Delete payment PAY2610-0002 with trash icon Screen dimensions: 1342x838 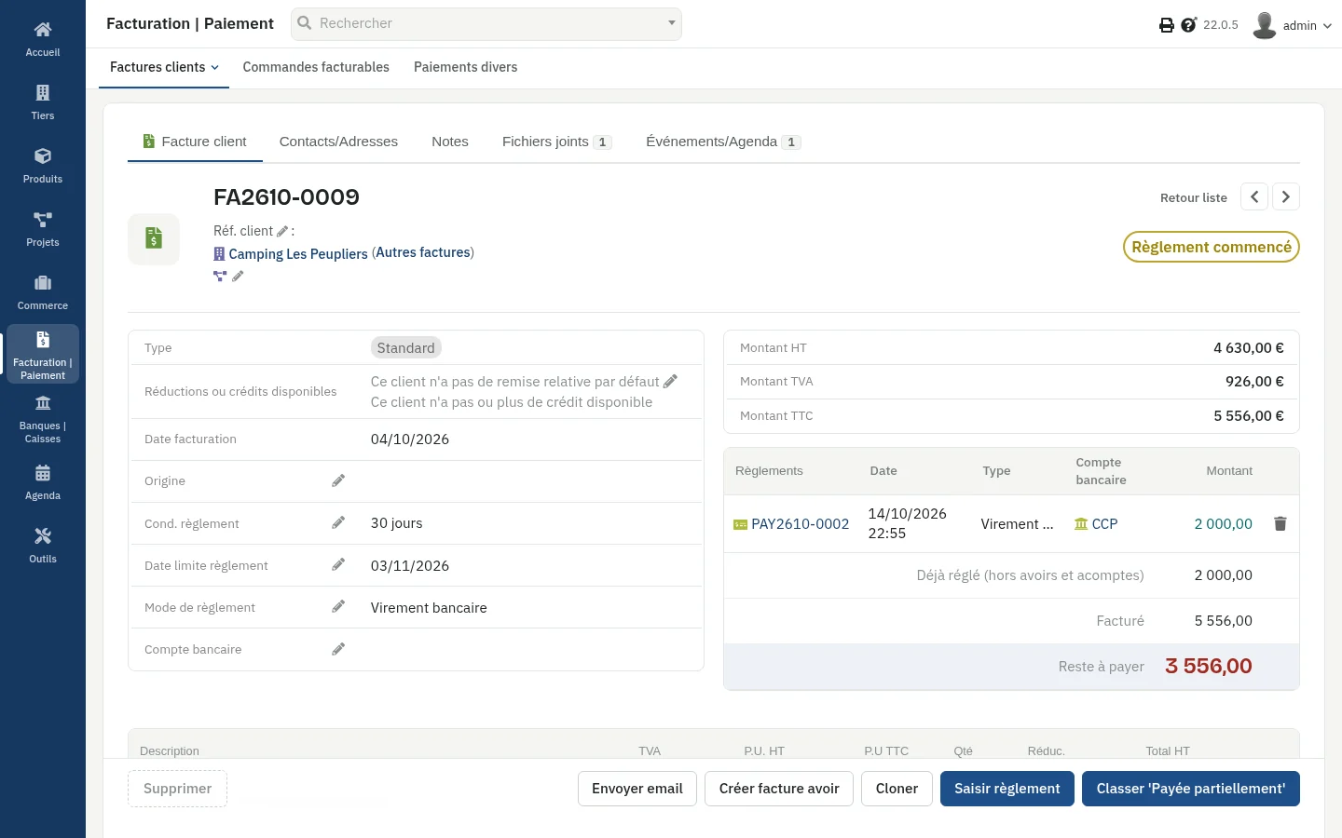coord(1280,524)
